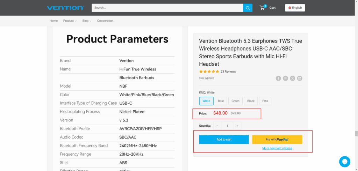Share product on X
This screenshot has width=358, height=171.
pos(293,79)
